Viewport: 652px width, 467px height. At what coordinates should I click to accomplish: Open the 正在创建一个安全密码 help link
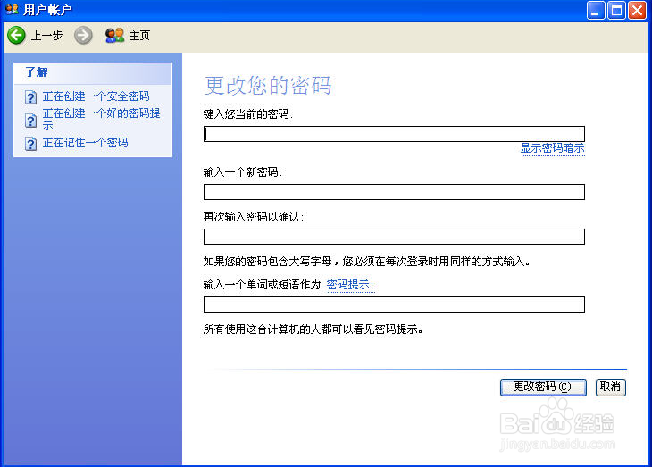point(96,96)
